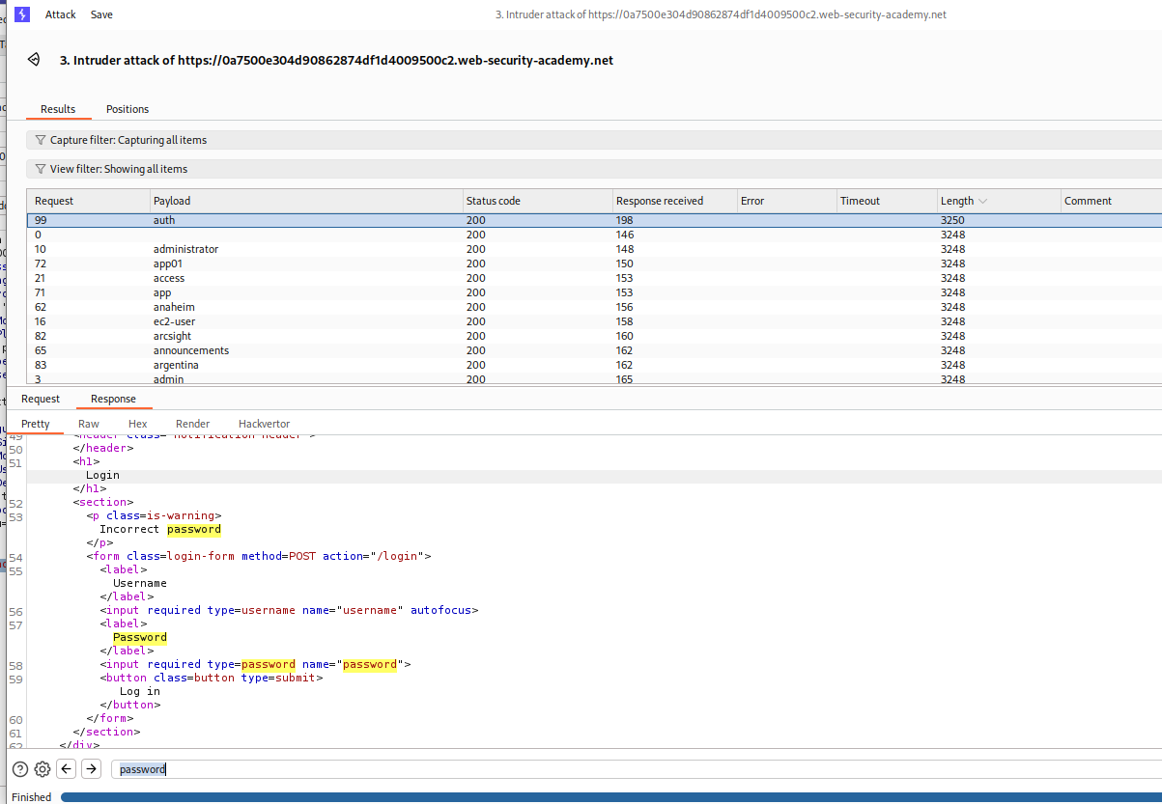Select the Raw response view tab
This screenshot has width=1162, height=804.
click(x=89, y=424)
